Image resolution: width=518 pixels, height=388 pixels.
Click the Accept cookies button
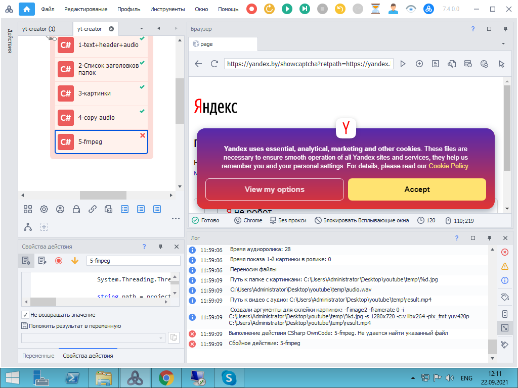pyautogui.click(x=417, y=189)
